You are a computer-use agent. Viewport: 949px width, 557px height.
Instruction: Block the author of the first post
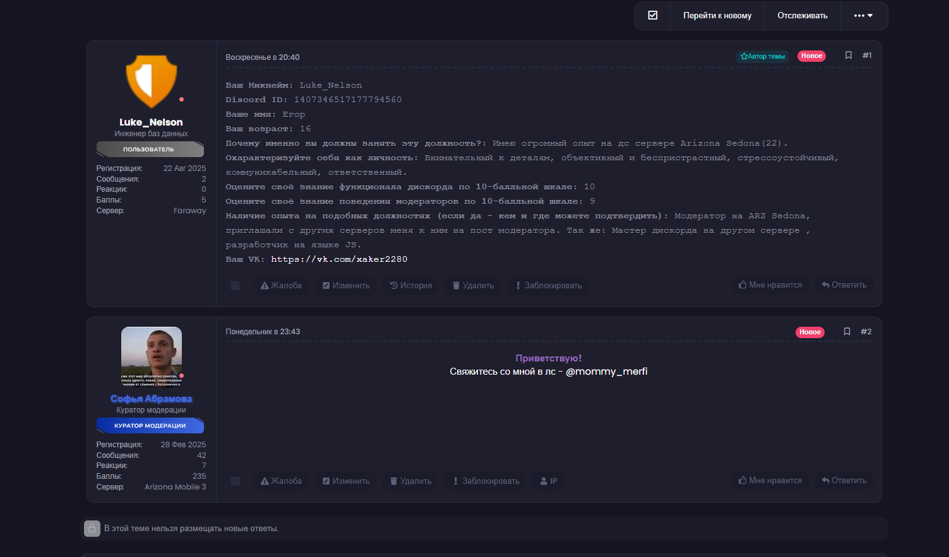tap(548, 286)
